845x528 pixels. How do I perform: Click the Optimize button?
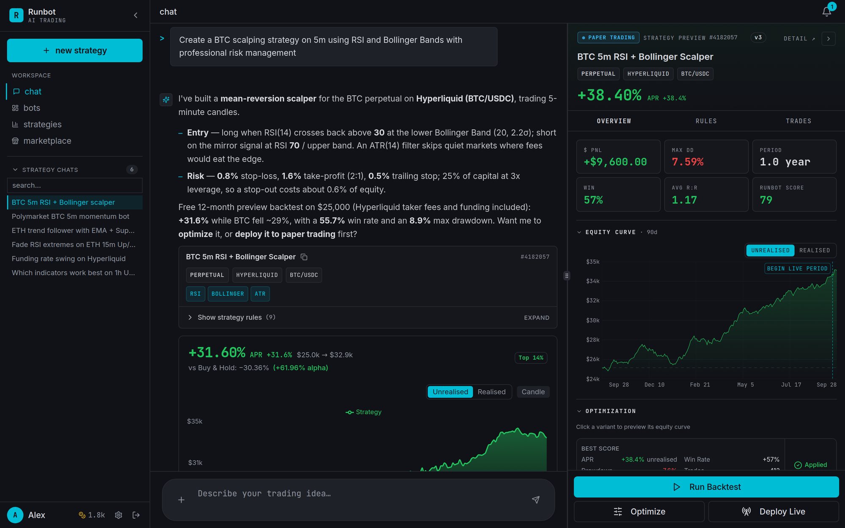click(x=639, y=512)
